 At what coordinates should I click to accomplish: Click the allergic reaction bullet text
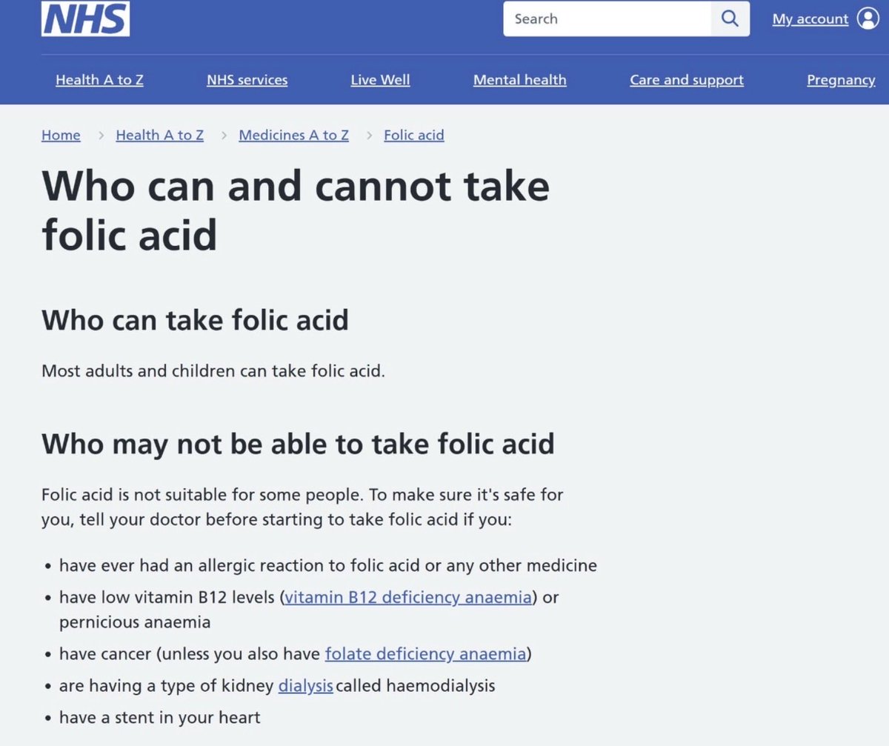328,566
